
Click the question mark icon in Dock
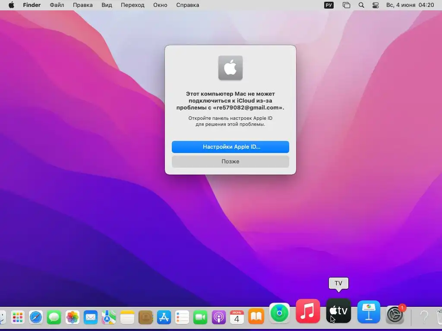[424, 317]
